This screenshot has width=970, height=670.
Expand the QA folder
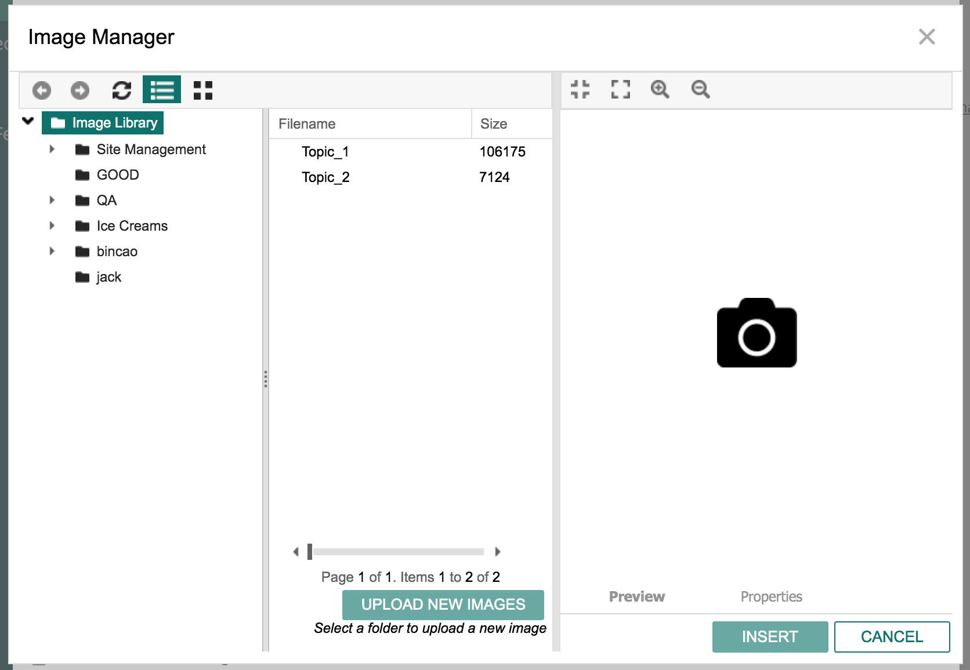pos(52,200)
